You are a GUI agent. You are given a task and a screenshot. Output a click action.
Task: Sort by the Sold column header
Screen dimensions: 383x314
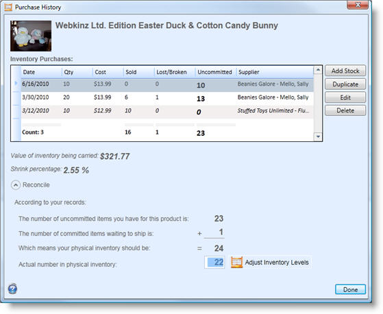(x=138, y=72)
